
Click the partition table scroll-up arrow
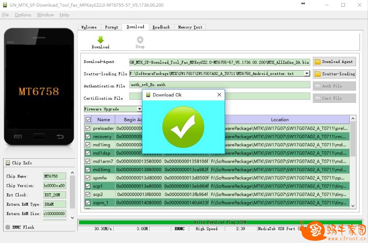353,119
